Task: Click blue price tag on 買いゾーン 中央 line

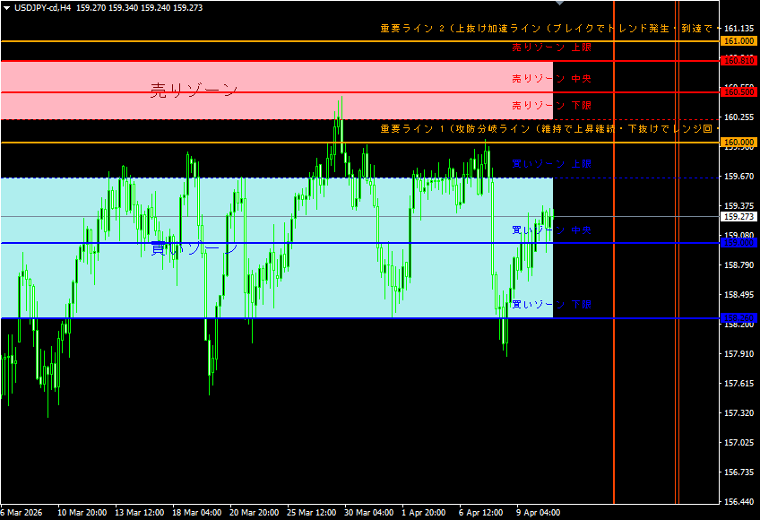Action: click(x=739, y=243)
